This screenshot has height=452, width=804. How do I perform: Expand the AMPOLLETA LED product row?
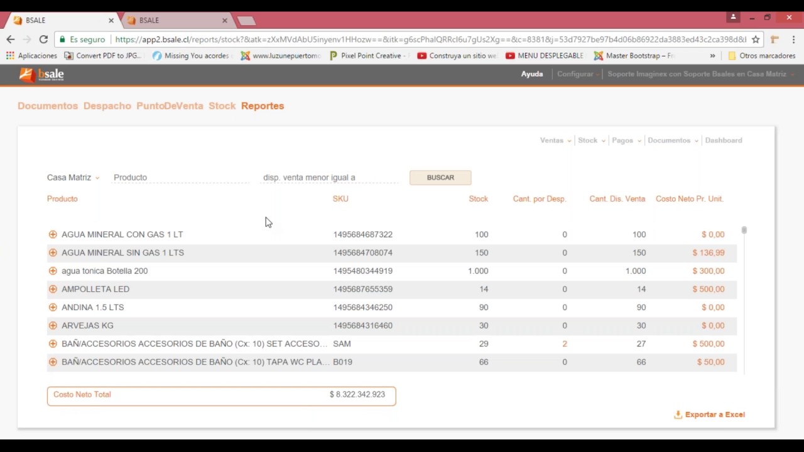coord(53,289)
